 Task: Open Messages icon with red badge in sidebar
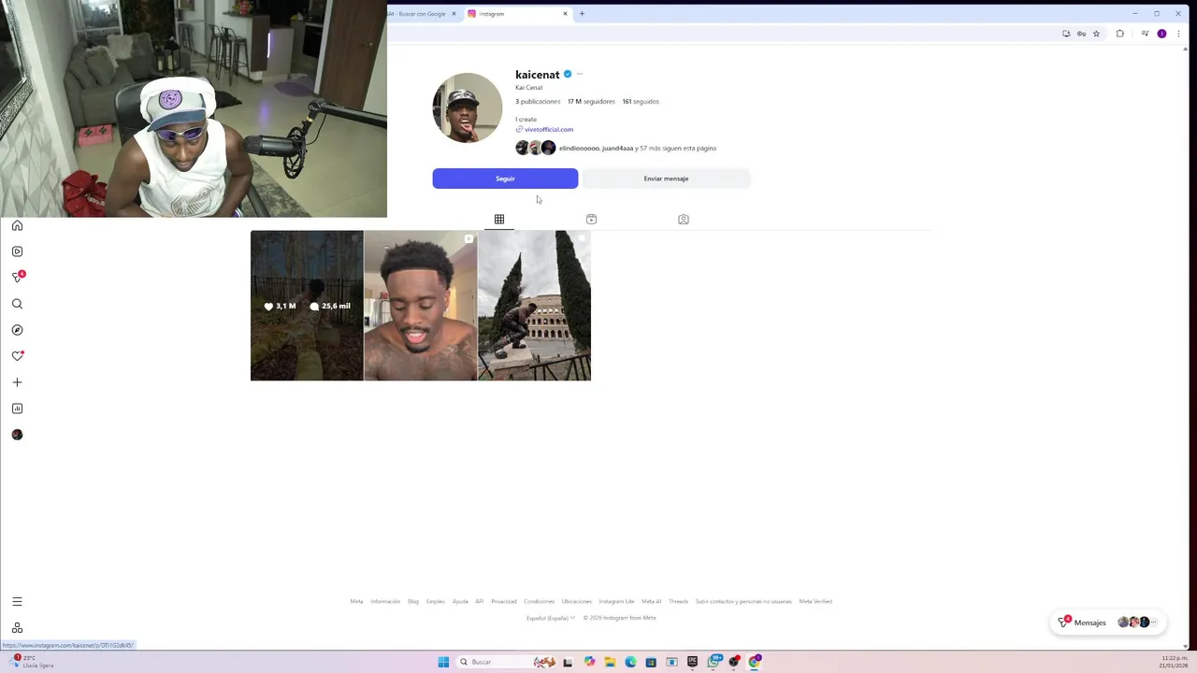[x=17, y=277]
